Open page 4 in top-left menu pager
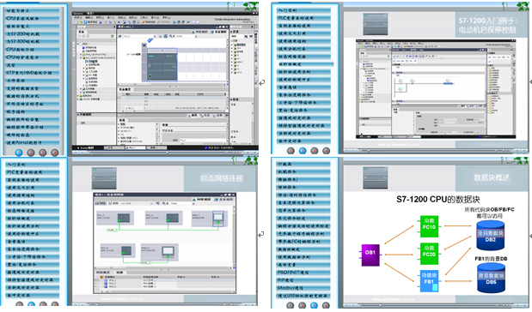The image size is (532, 312). (x=55, y=153)
